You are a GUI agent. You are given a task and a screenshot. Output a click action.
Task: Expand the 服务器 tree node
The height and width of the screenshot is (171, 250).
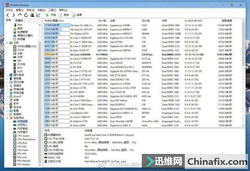click(x=7, y=79)
